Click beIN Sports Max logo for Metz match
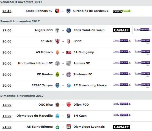This screenshot has height=131, width=152. (x=142, y=41)
